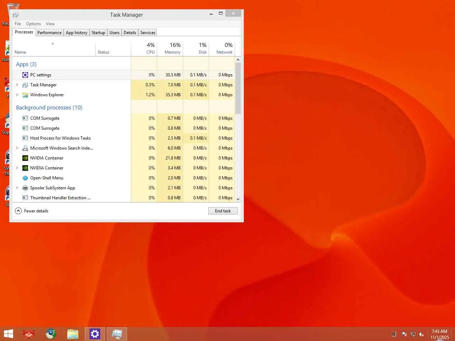Click the NVIDIA Container icon using 21.8 MB
The width and height of the screenshot is (455, 341).
25,158
